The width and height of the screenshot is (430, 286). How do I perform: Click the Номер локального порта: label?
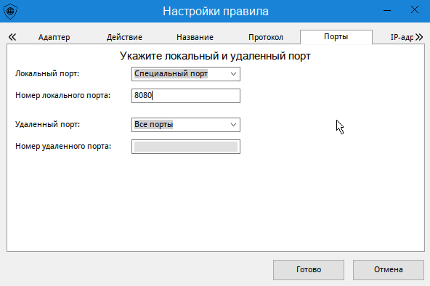click(62, 95)
